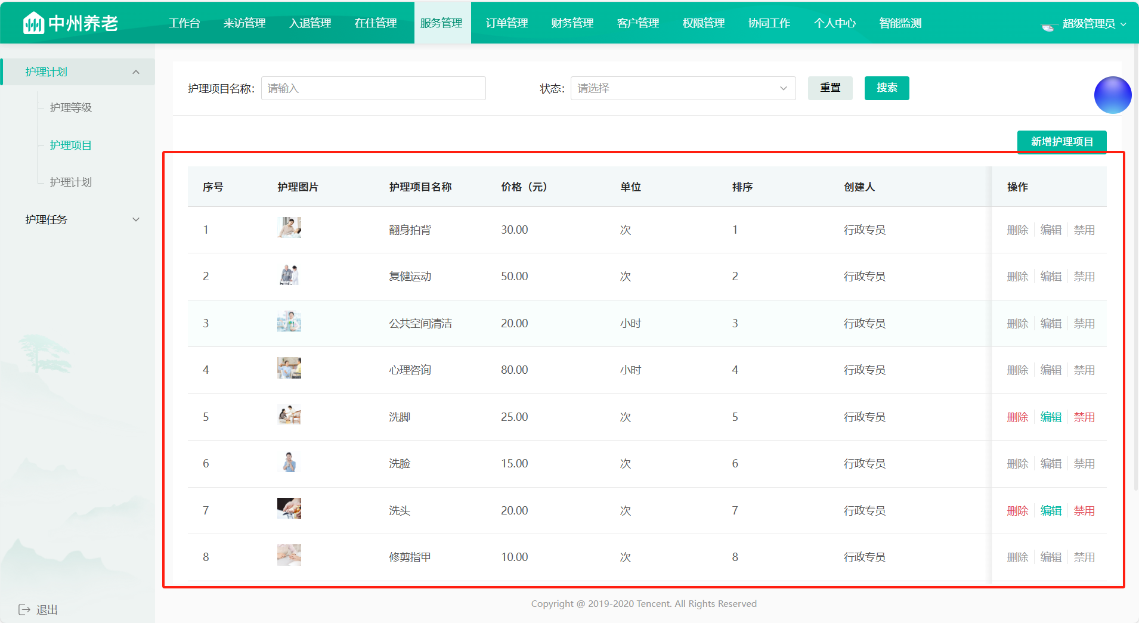This screenshot has width=1139, height=623.
Task: Click the 搜索 search button
Action: 887,88
